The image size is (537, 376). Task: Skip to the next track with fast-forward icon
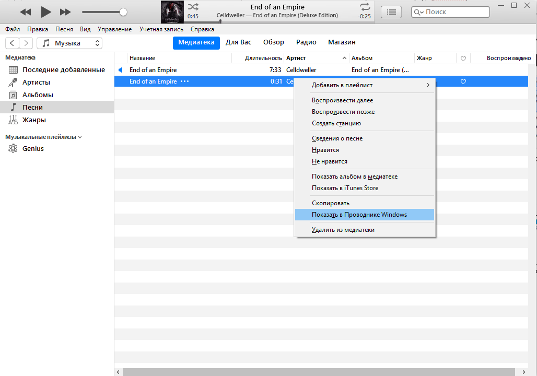click(x=65, y=11)
